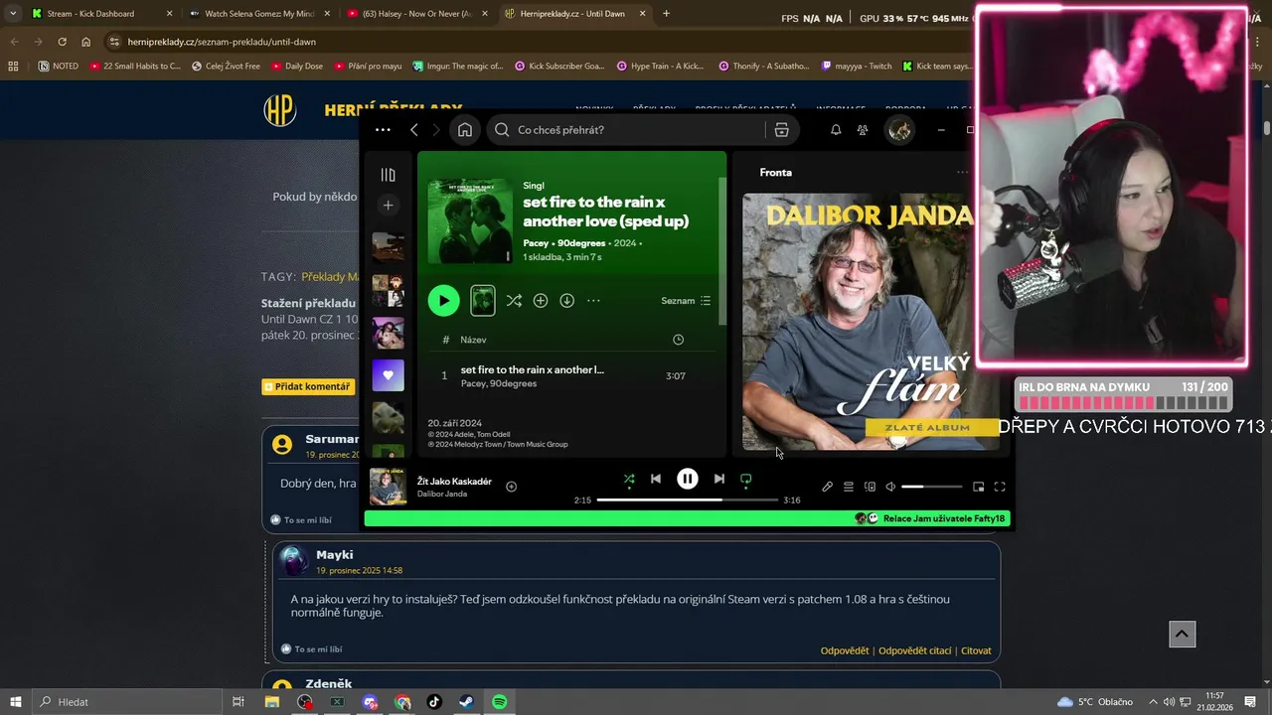Open Fronta panel more options
The height and width of the screenshot is (715, 1272).
click(962, 172)
